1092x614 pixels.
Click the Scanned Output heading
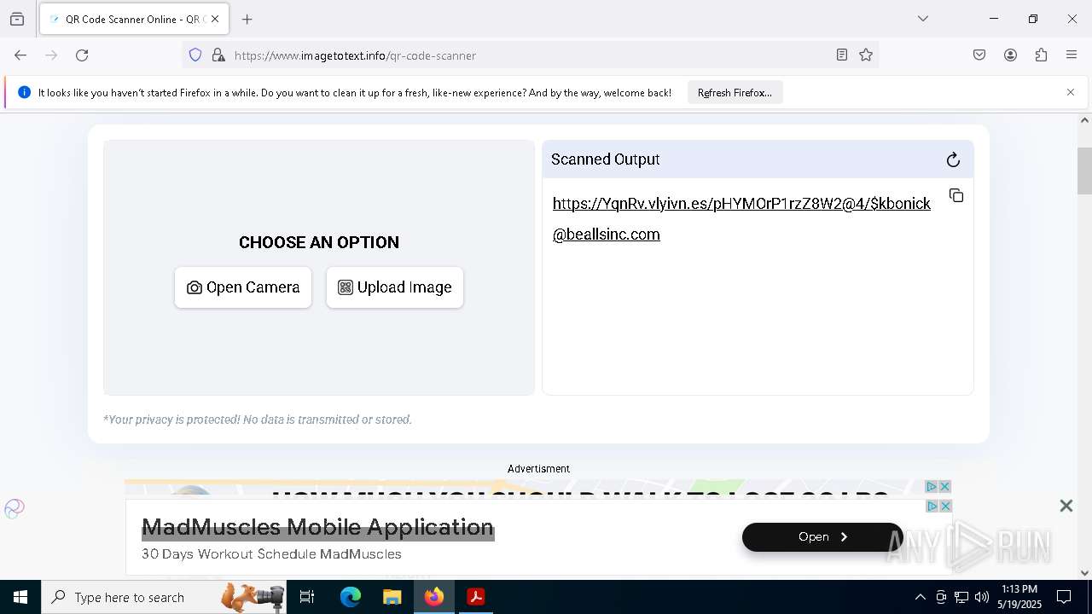tap(605, 159)
